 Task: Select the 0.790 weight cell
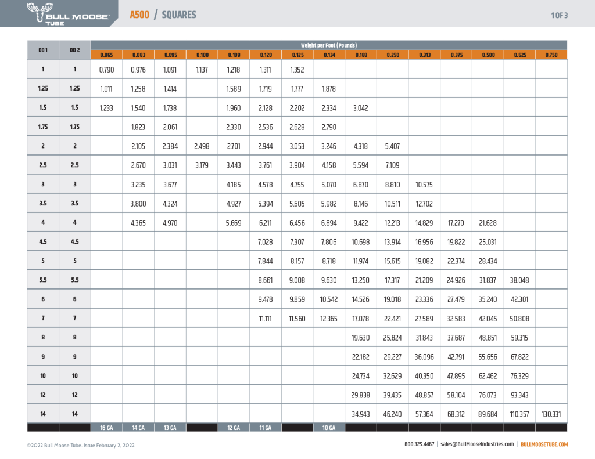[x=106, y=70]
